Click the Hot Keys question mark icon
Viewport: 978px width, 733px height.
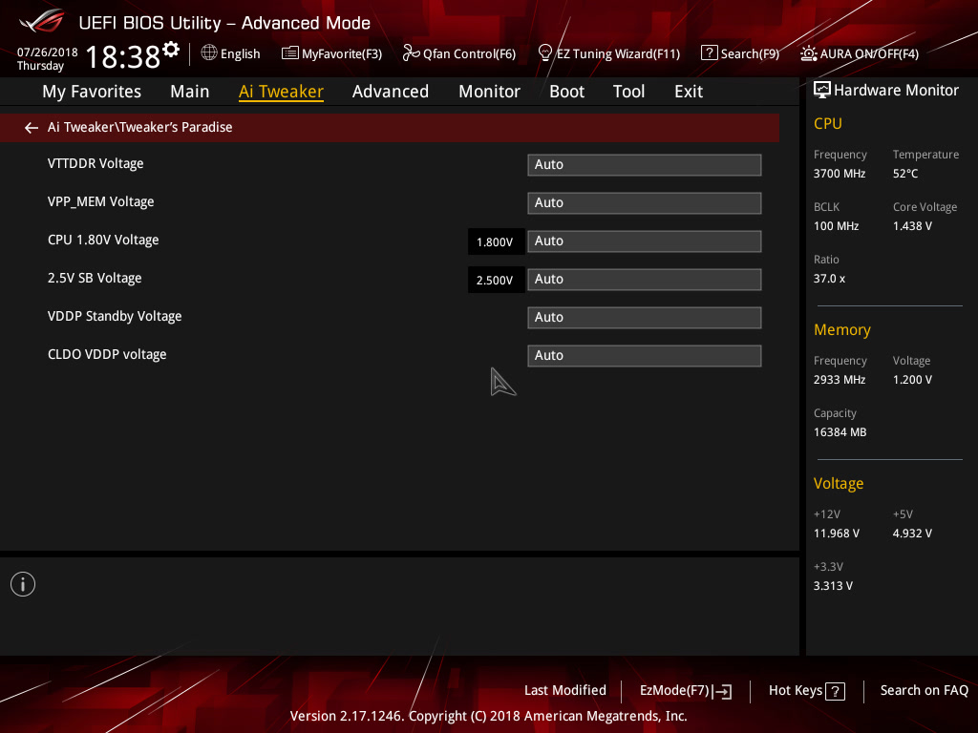835,691
